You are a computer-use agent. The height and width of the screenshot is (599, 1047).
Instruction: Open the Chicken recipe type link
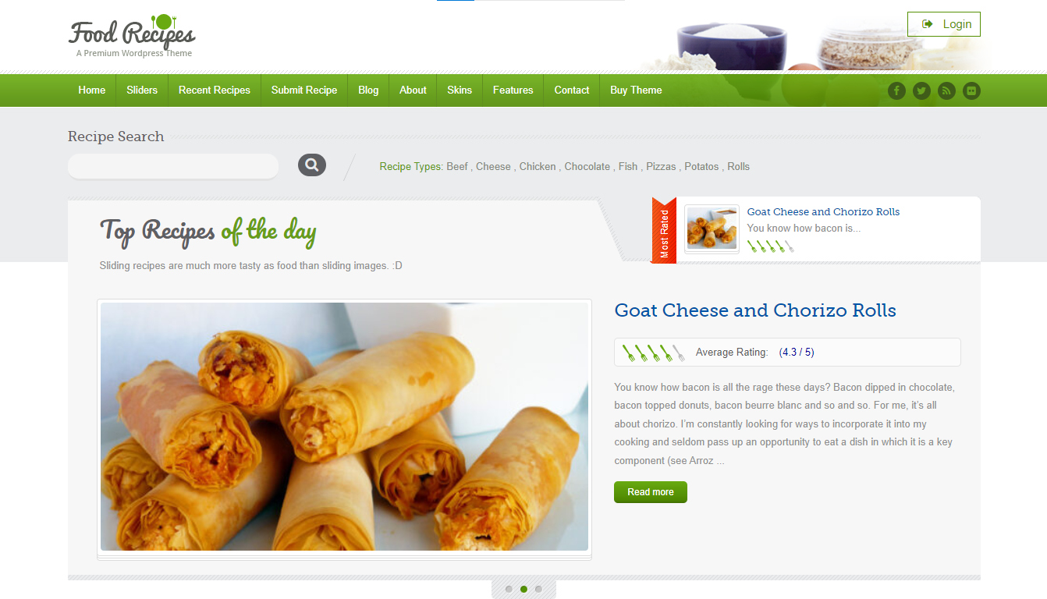538,166
